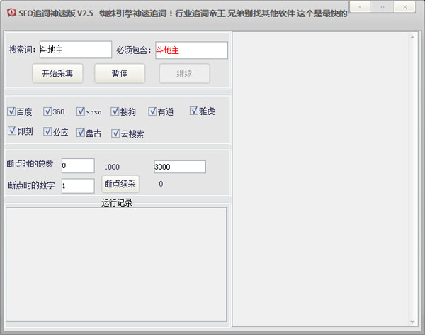The height and width of the screenshot is (335, 425).
Task: Minimize the window with down-chevron button
Action: click(360, 7)
